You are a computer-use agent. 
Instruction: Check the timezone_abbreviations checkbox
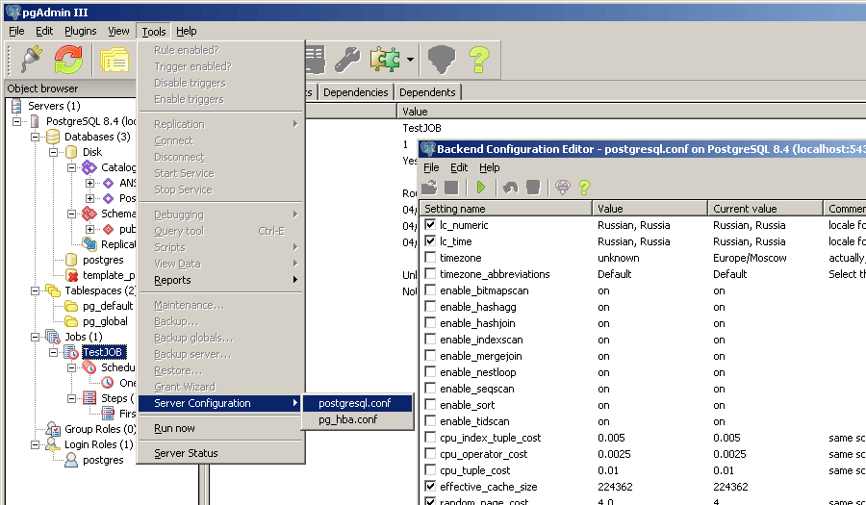pos(430,274)
